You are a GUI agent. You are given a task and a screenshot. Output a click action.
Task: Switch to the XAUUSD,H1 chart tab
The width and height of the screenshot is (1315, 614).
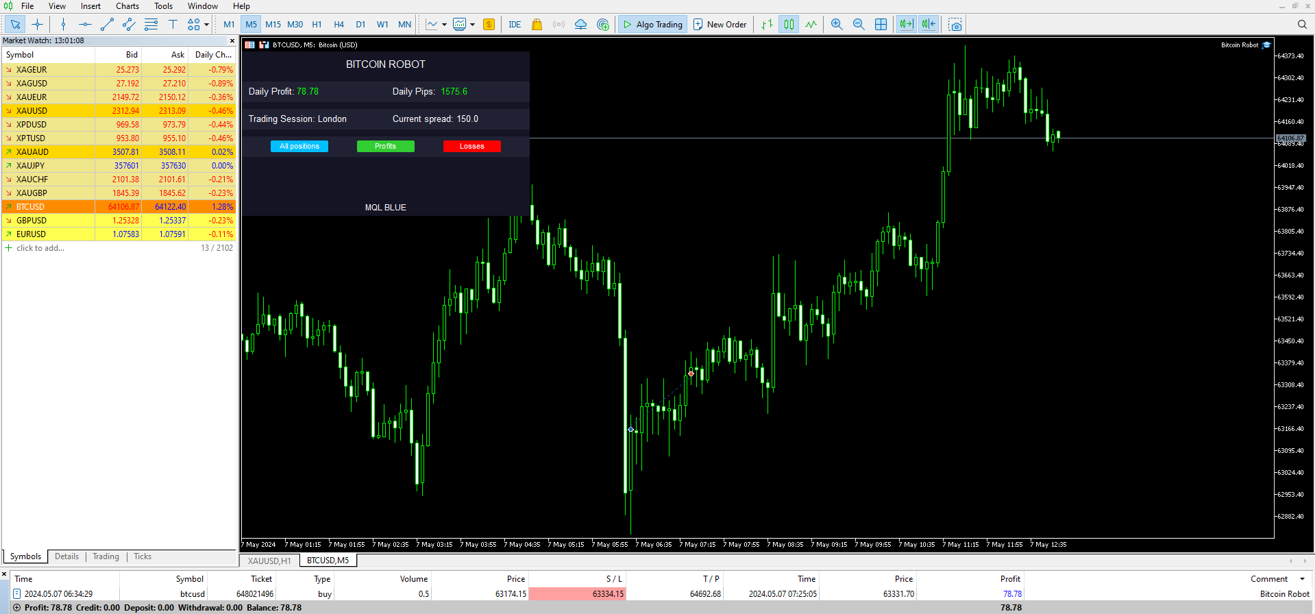coord(269,561)
